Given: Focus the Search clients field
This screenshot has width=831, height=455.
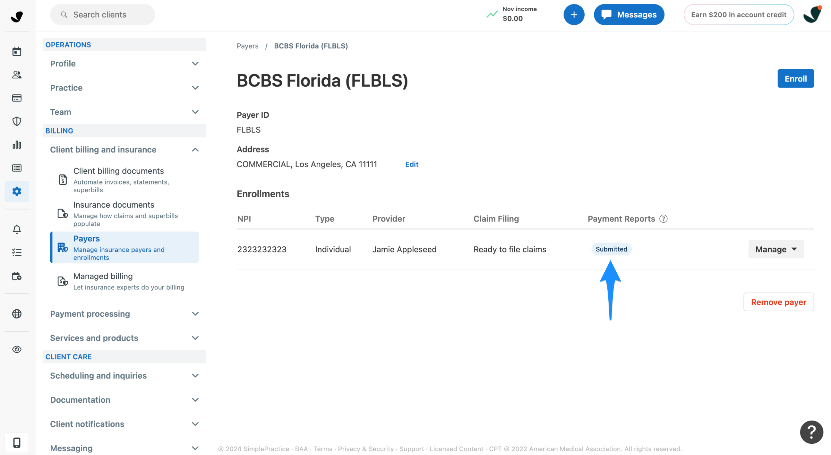Looking at the screenshot, I should 103,14.
